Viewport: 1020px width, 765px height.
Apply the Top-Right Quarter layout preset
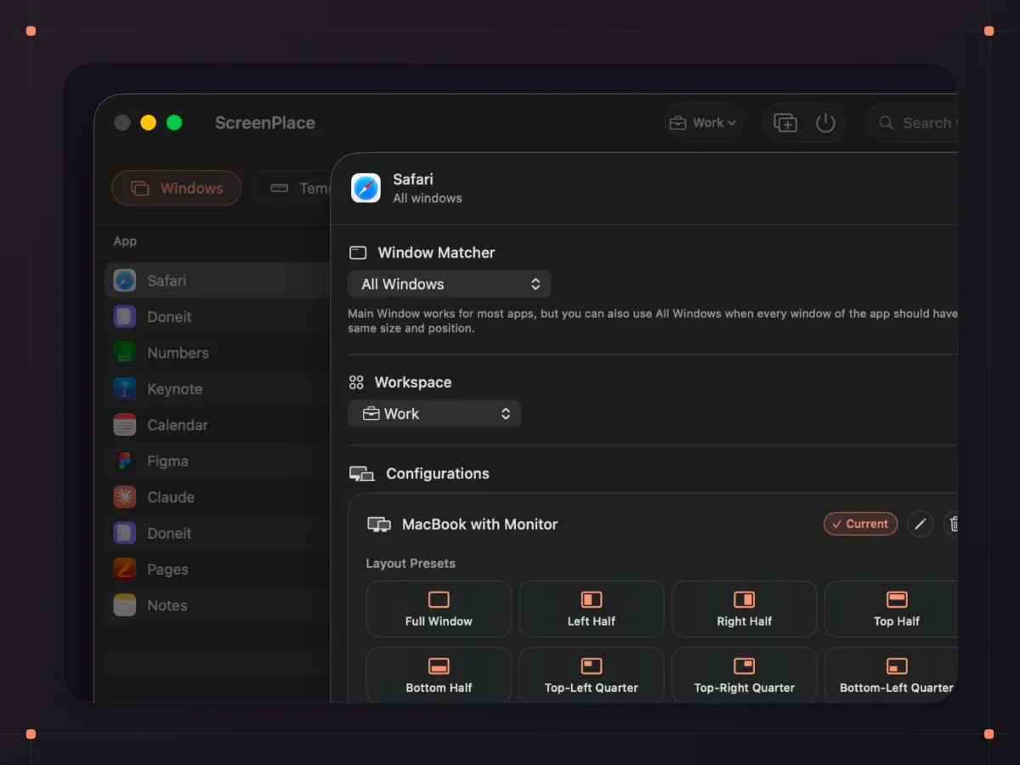point(745,675)
